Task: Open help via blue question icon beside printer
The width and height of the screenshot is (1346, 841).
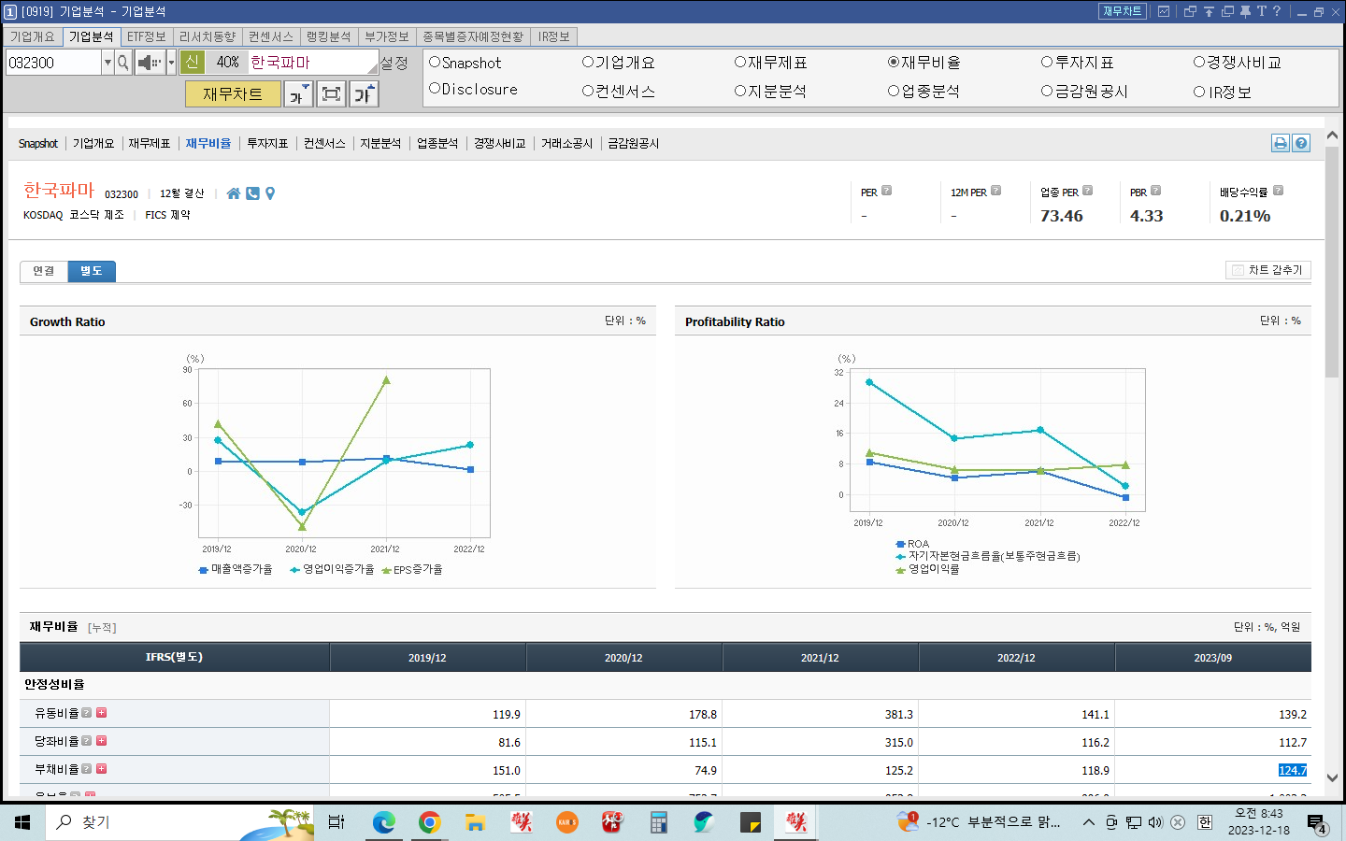Action: coord(1301,143)
